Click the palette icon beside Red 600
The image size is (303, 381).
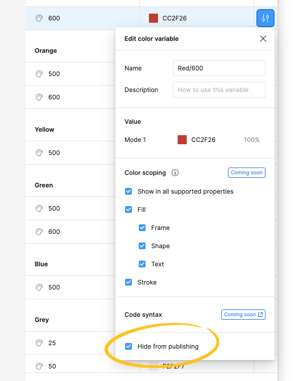pos(39,18)
